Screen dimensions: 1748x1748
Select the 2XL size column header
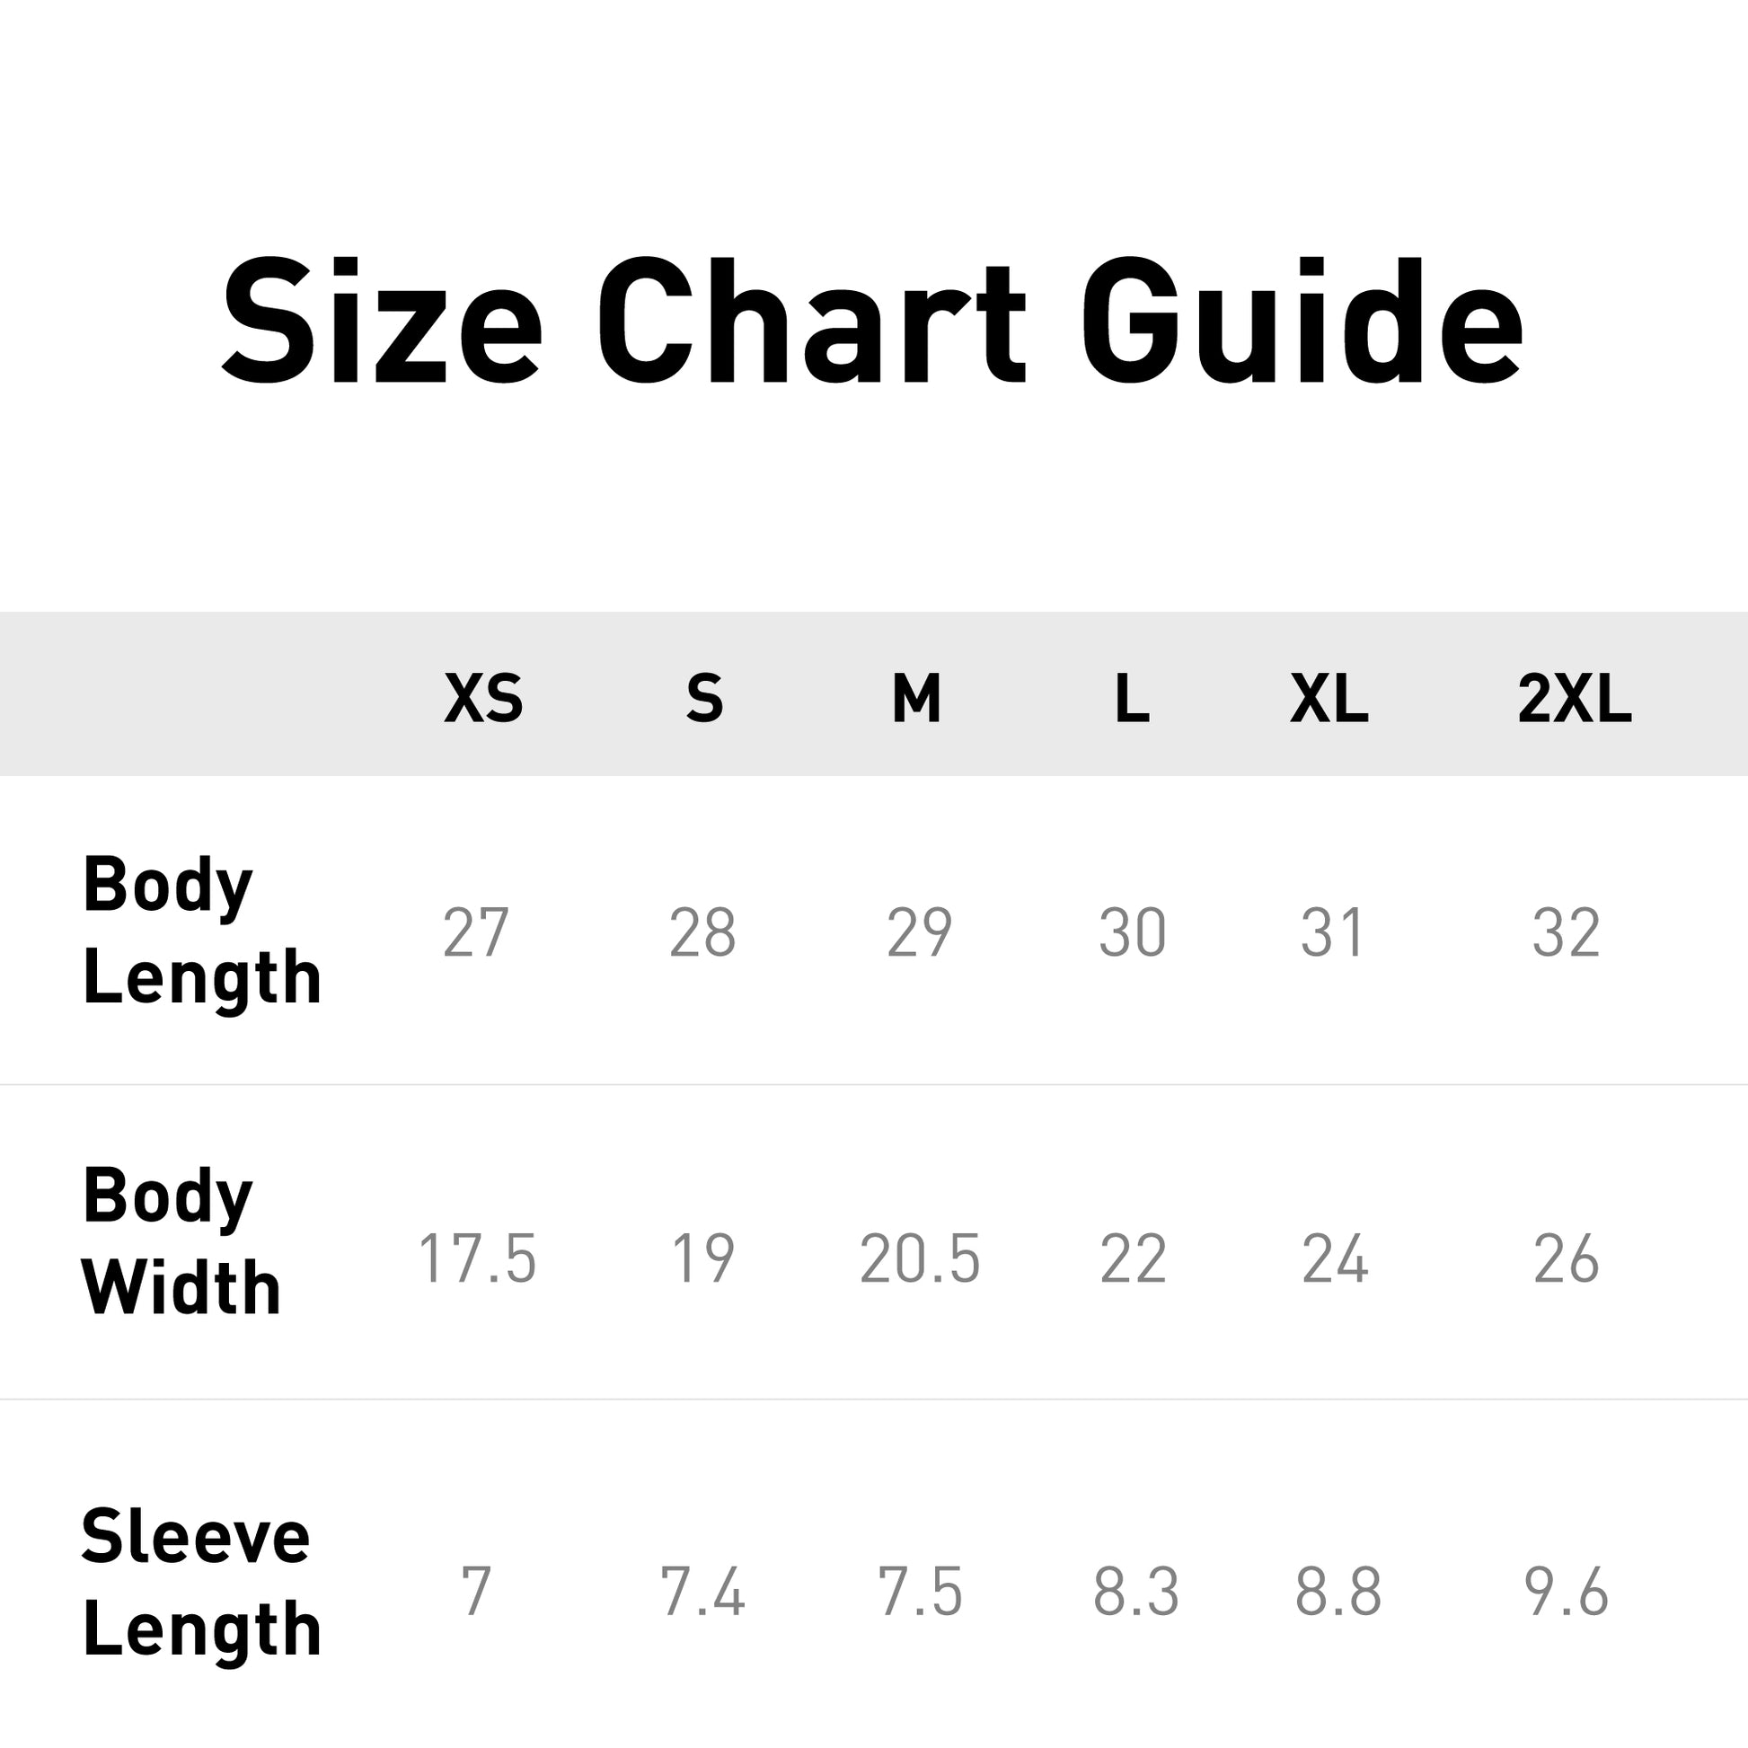tap(1575, 699)
